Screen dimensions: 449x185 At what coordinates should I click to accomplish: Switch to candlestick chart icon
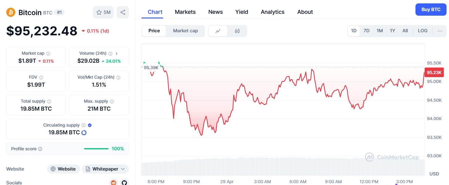[237, 31]
